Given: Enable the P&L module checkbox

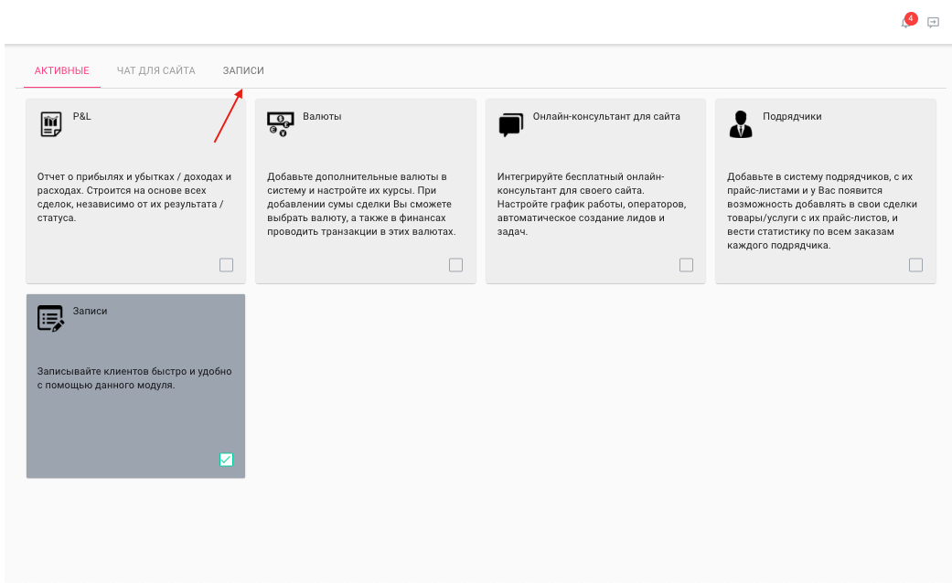Looking at the screenshot, I should point(226,265).
